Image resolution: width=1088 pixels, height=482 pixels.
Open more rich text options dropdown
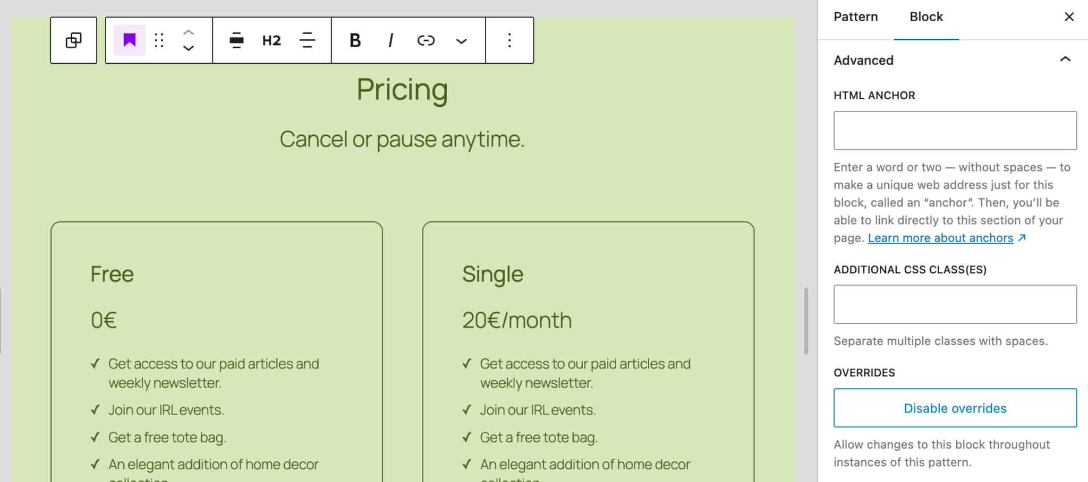[461, 41]
